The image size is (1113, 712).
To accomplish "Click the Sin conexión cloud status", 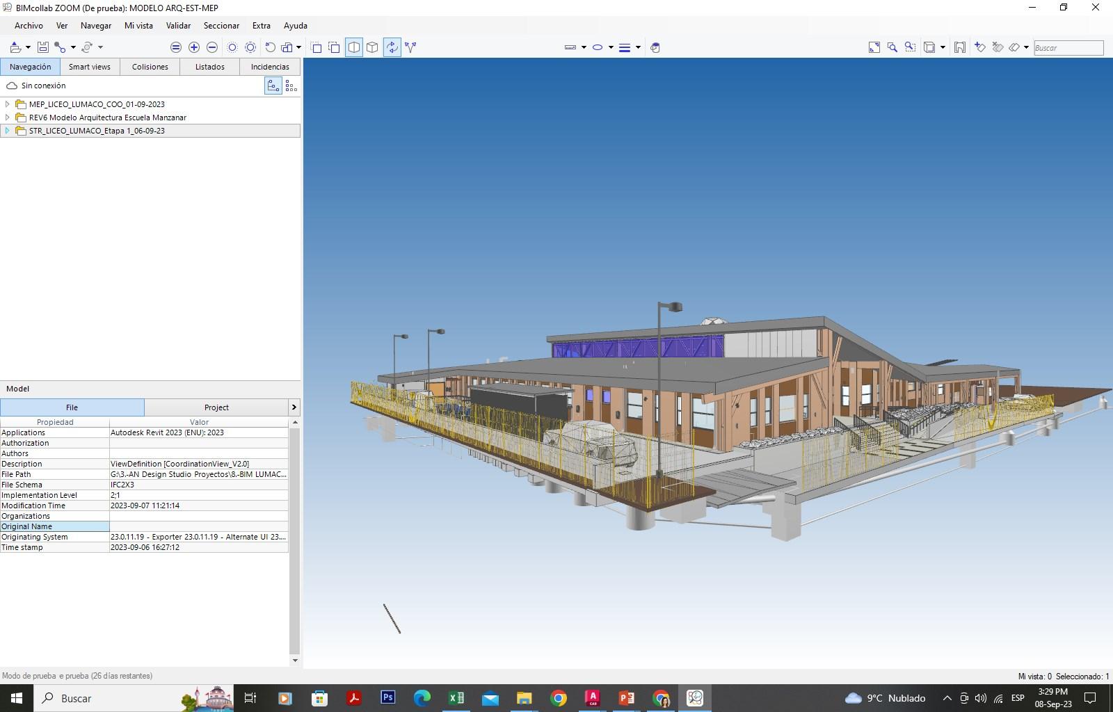I will tap(36, 86).
